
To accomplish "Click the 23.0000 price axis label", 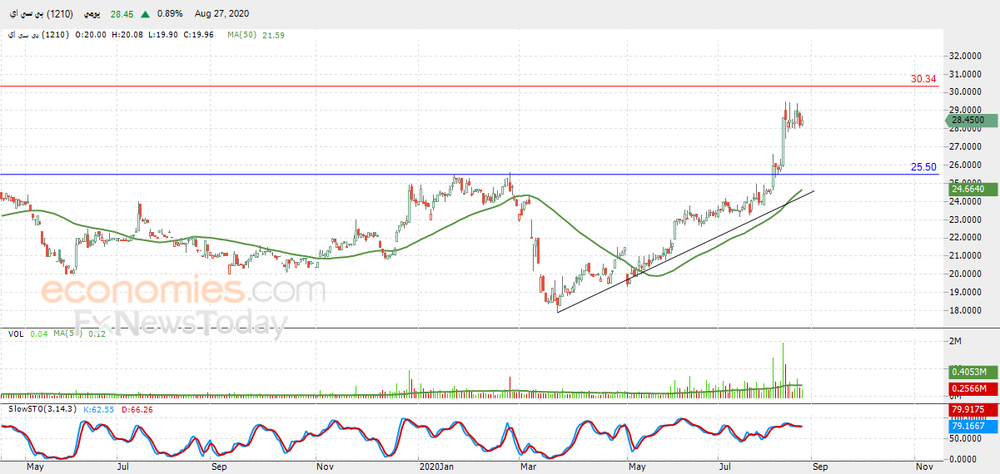I will tap(967, 220).
